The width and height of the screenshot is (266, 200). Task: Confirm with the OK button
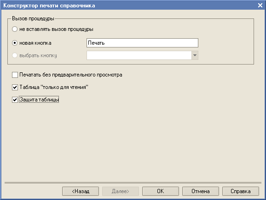(x=161, y=191)
